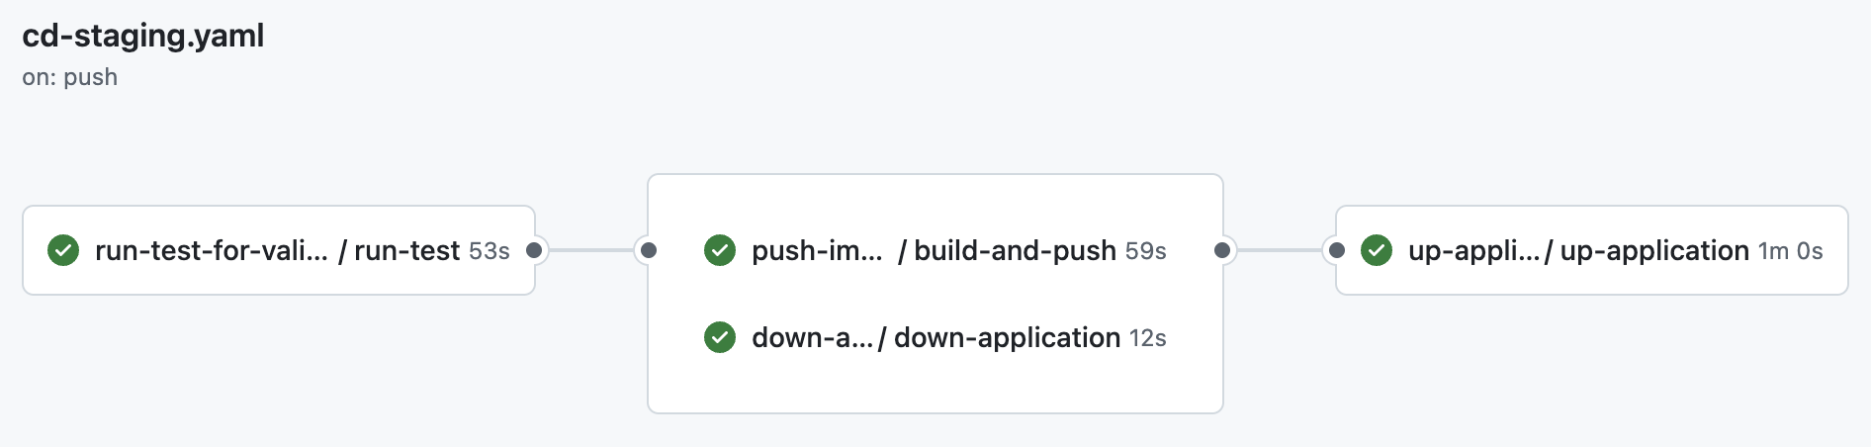Image resolution: width=1871 pixels, height=447 pixels.
Task: Click the 'on: push' trigger text
Action: coord(70,77)
